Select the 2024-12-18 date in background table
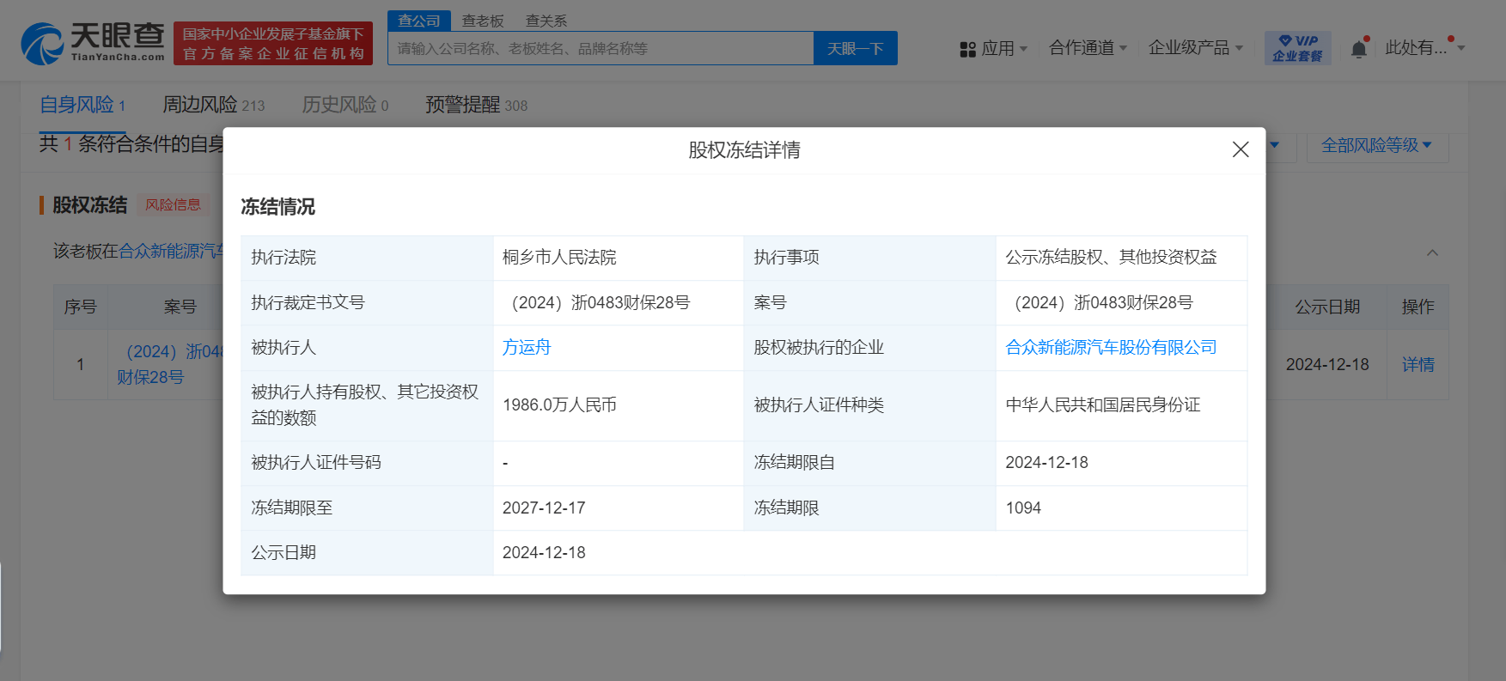Image resolution: width=1506 pixels, height=681 pixels. 1327,365
